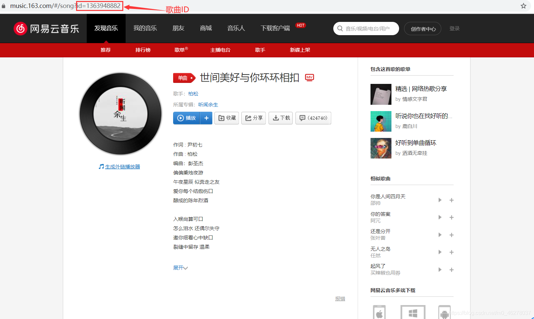Click the search magnifier icon
Image resolution: width=534 pixels, height=319 pixels.
pyautogui.click(x=340, y=29)
